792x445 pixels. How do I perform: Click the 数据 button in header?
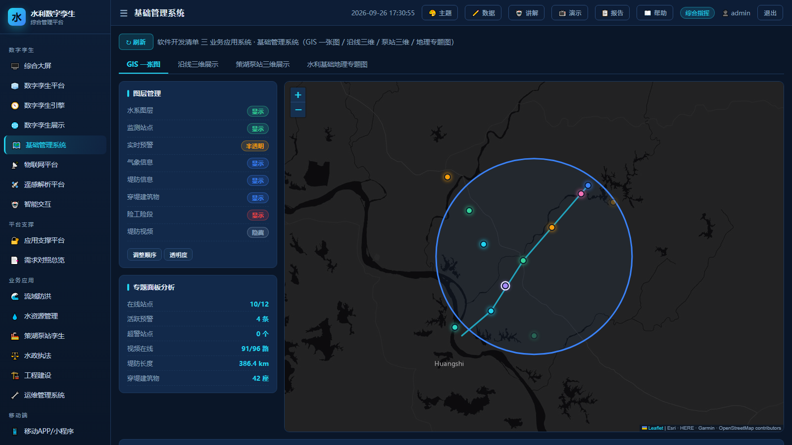pos(483,13)
